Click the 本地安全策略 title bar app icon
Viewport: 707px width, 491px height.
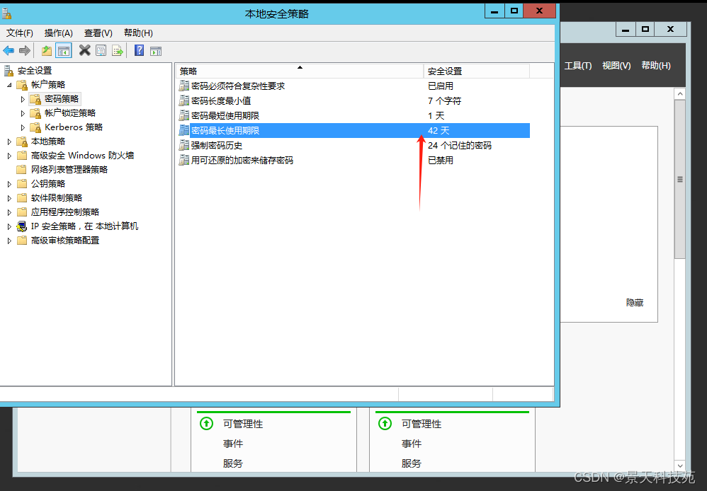pos(6,13)
